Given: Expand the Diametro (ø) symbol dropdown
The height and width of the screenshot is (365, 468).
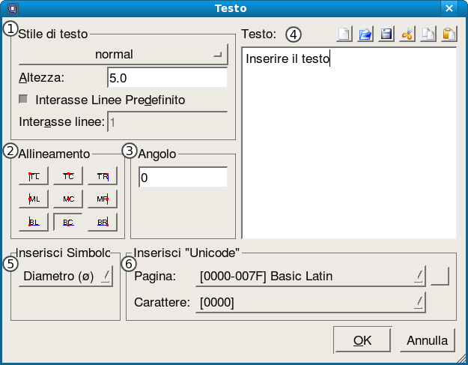Looking at the screenshot, I should (65, 276).
